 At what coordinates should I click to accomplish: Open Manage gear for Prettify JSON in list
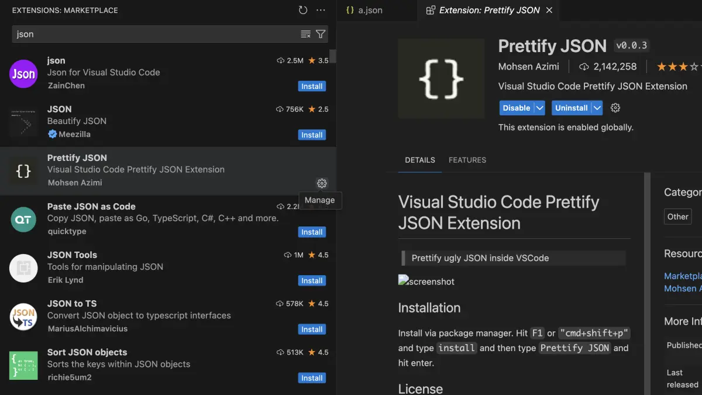click(x=322, y=183)
